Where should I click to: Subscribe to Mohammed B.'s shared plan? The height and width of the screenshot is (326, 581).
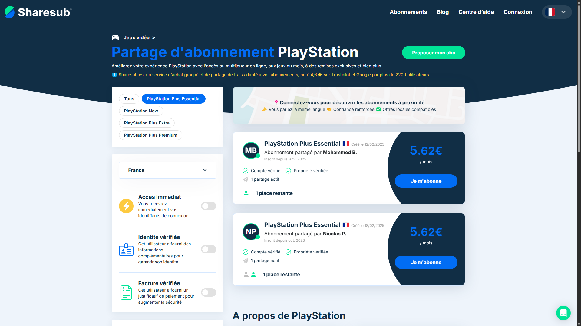coord(426,181)
